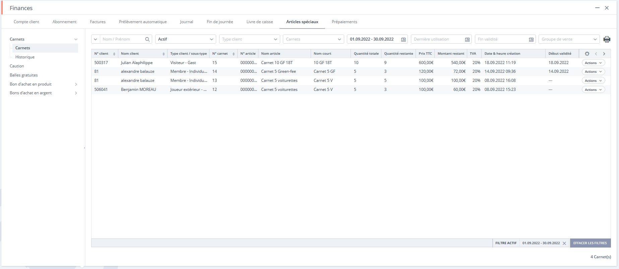Click 18.09.2022 11:19 creation date
This screenshot has width=619, height=269.
pyautogui.click(x=500, y=63)
